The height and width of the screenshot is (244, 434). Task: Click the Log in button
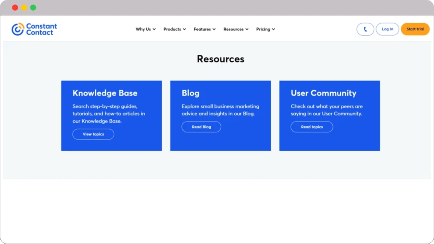387,29
